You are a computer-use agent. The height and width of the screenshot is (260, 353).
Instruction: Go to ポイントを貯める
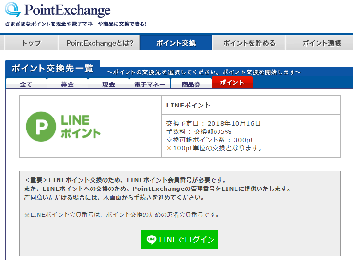(x=249, y=43)
